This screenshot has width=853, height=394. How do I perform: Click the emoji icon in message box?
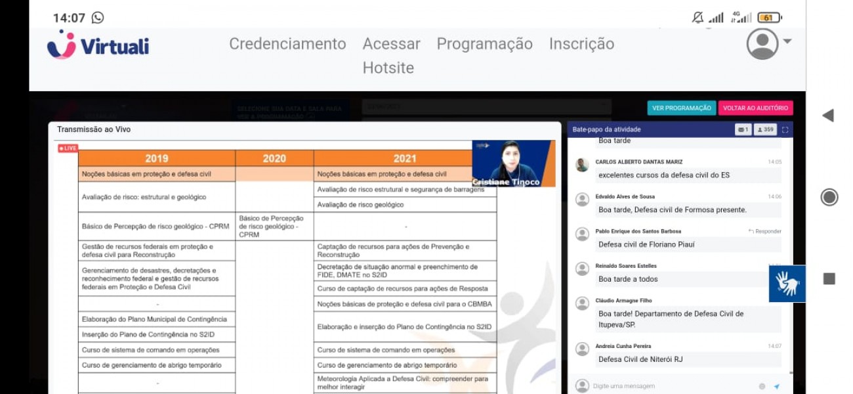762,386
